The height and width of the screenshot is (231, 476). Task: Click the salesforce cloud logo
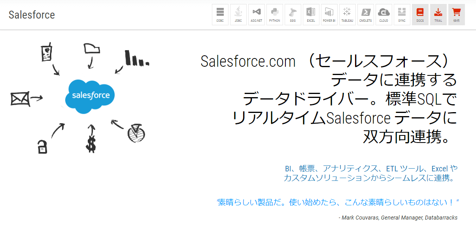pyautogui.click(x=91, y=96)
